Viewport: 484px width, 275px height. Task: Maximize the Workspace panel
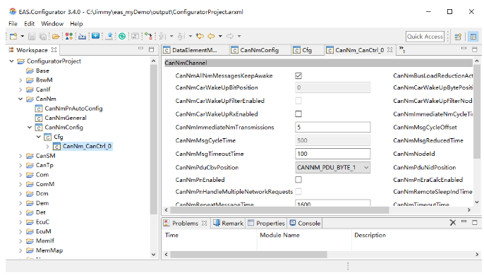[151, 49]
